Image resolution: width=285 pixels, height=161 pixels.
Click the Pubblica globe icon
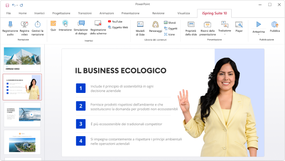275,24
